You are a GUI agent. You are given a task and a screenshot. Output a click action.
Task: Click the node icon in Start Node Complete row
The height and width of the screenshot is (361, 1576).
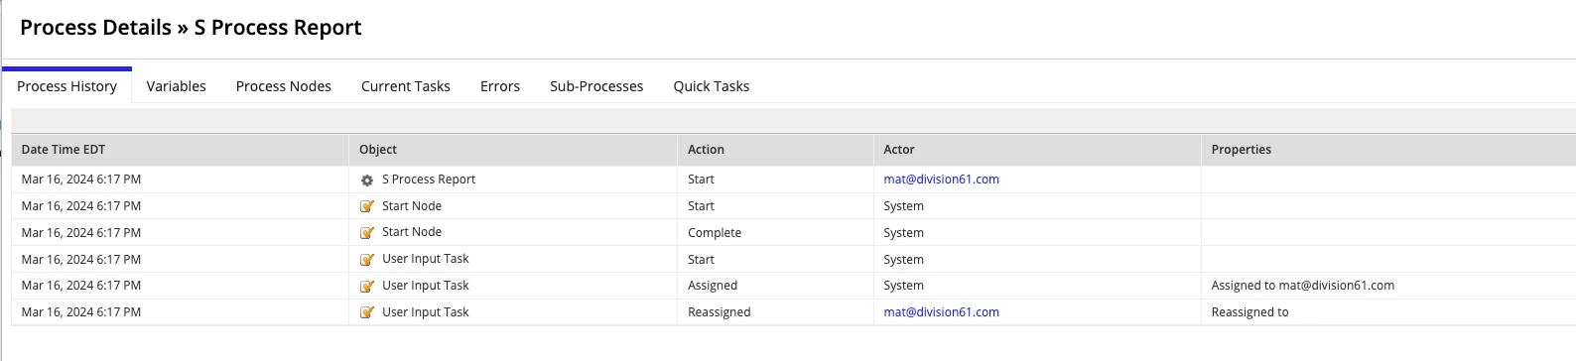pos(367,233)
